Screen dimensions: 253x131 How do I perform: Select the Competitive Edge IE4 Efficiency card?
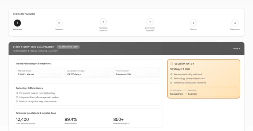88,72
